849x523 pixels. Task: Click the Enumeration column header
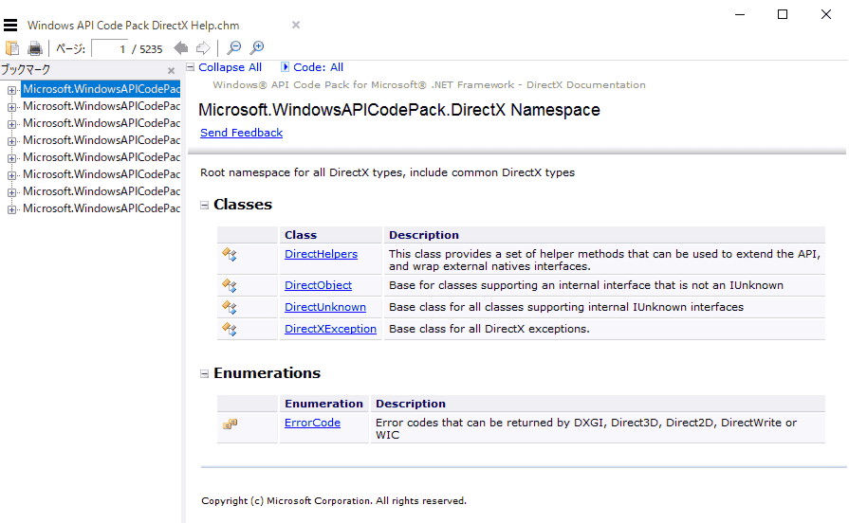(323, 404)
